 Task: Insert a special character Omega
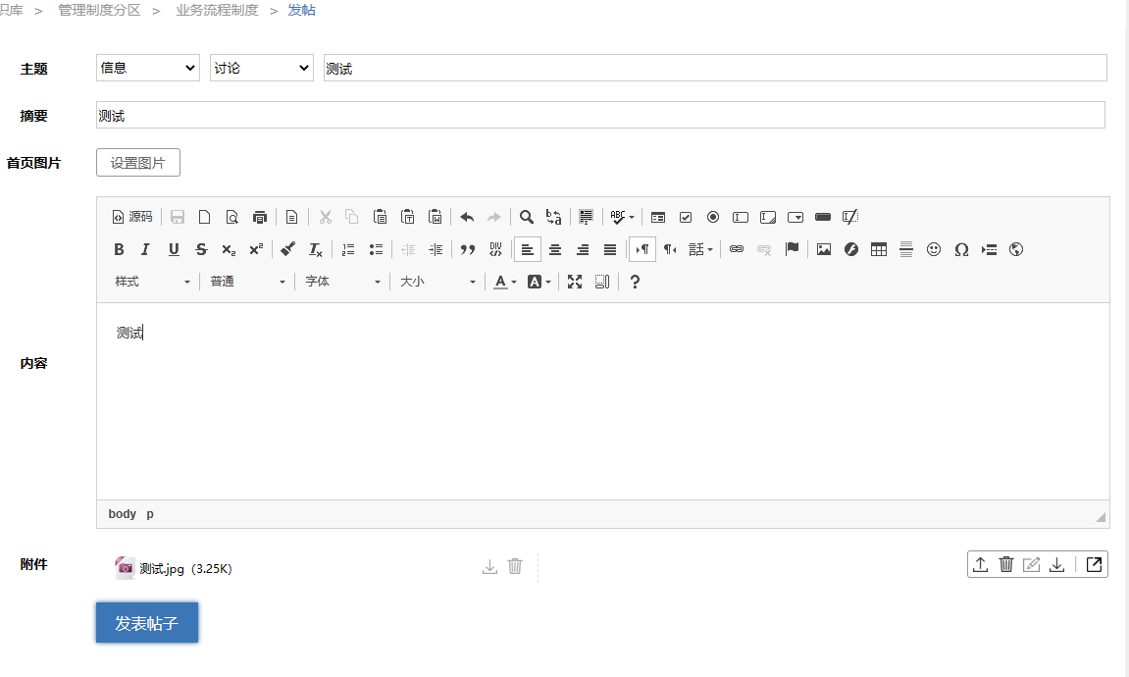(x=961, y=249)
